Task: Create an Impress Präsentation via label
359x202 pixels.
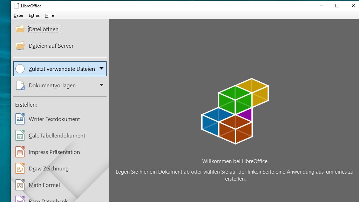Action: pyautogui.click(x=54, y=152)
